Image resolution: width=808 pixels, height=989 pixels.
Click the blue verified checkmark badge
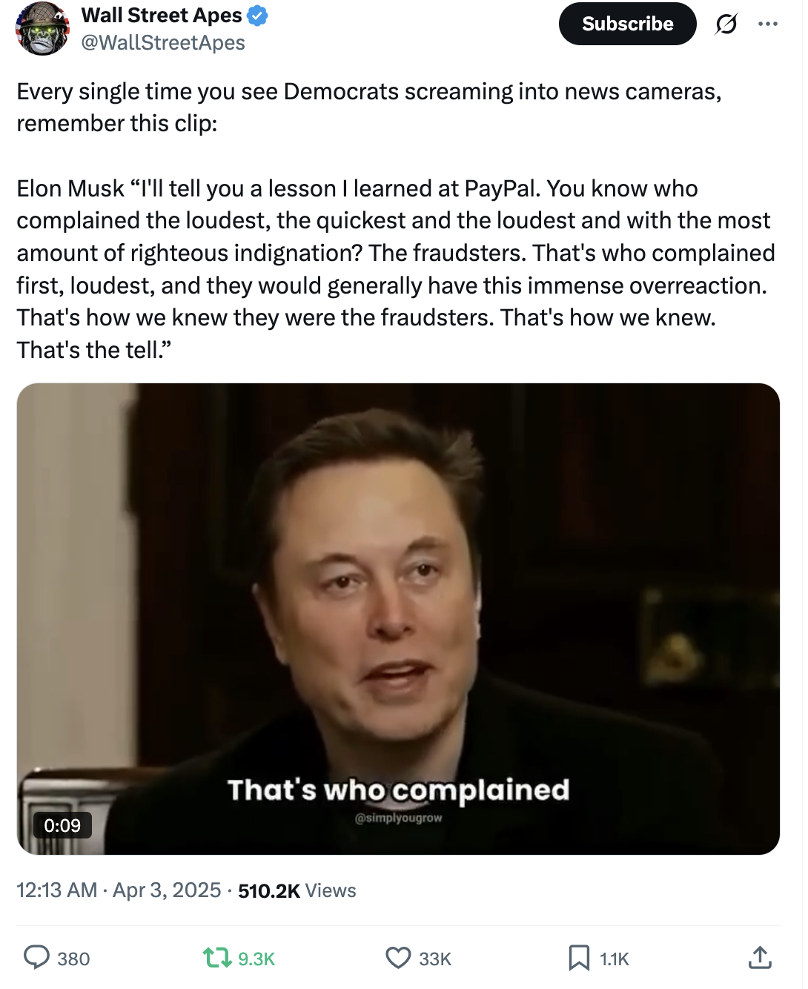[257, 16]
